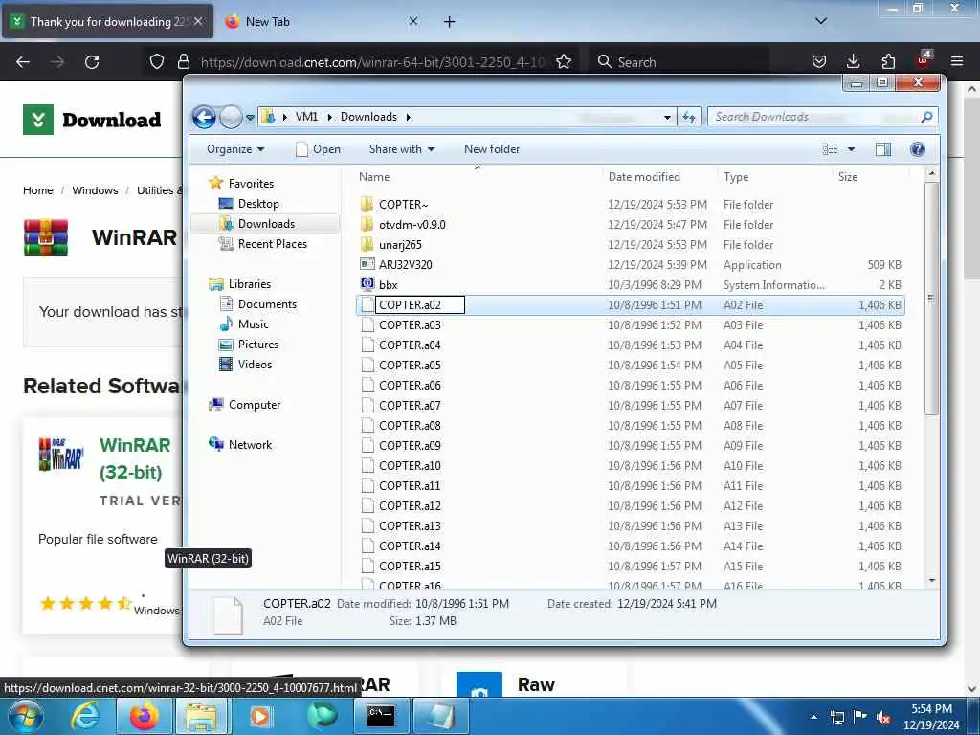The height and width of the screenshot is (735, 980).
Task: Open Firefox extensions icon
Action: (888, 62)
